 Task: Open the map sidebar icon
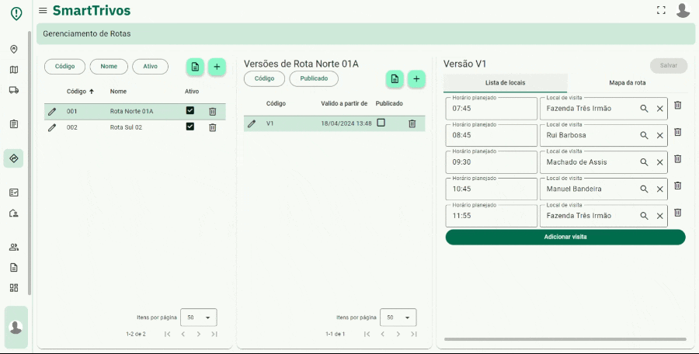click(x=14, y=70)
